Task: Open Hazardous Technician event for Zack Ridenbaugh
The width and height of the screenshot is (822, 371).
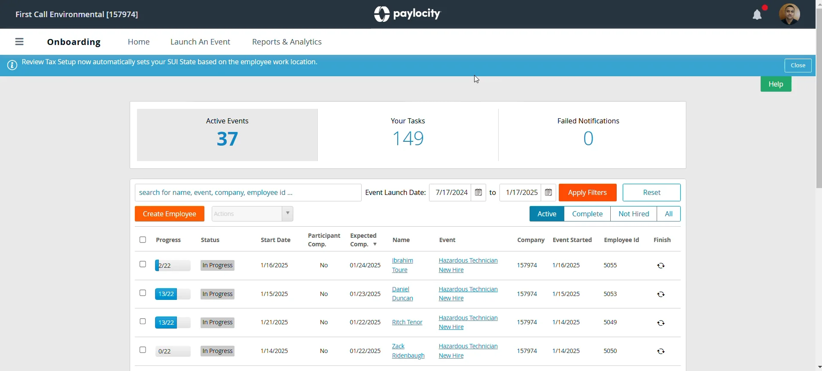Action: click(x=468, y=351)
